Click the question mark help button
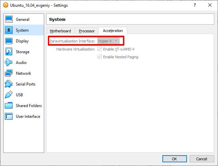The width and height of the screenshot is (218, 166). (195, 5)
